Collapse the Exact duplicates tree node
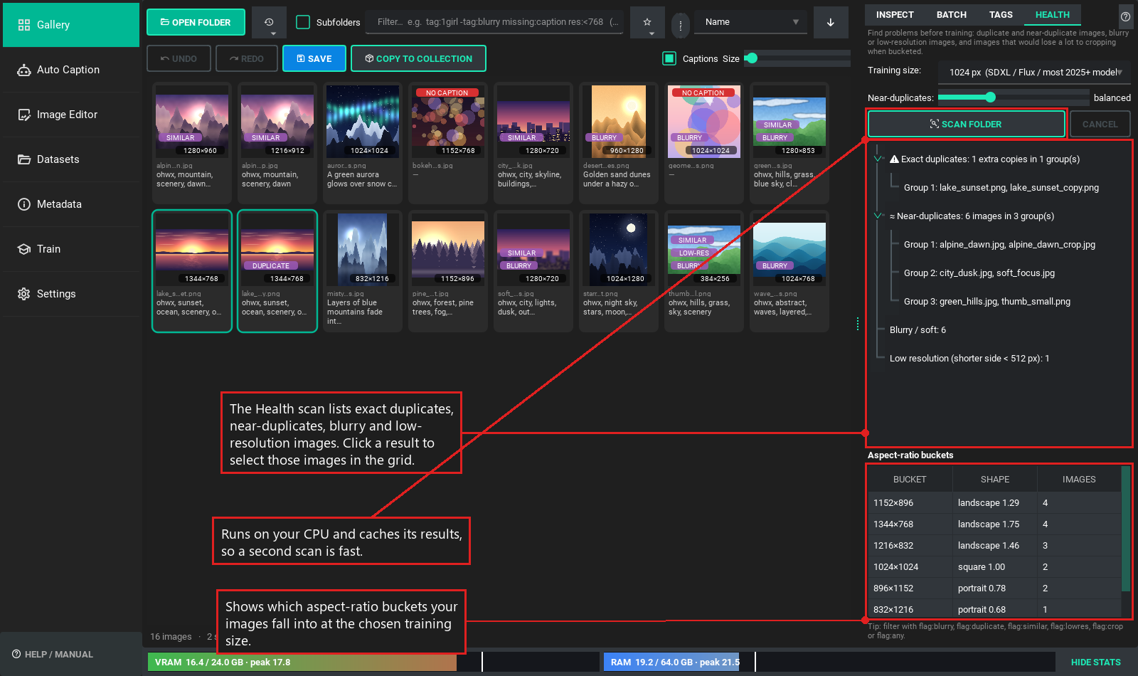 [x=878, y=159]
